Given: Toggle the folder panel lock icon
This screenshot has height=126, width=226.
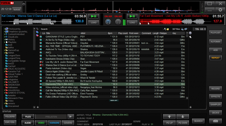Looking at the screenshot, I should pos(38,107).
